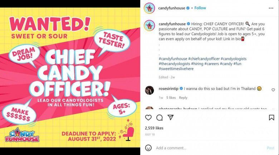The image size is (279, 155).
Task: Save post with the bookmark icon
Action: click(x=271, y=117)
